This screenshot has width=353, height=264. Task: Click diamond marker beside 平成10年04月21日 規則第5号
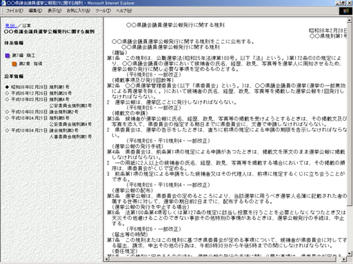[7, 118]
